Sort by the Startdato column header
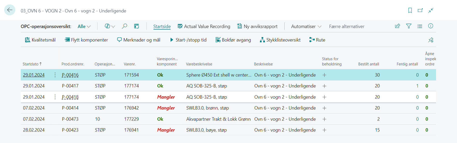The image size is (457, 143). (x=31, y=64)
